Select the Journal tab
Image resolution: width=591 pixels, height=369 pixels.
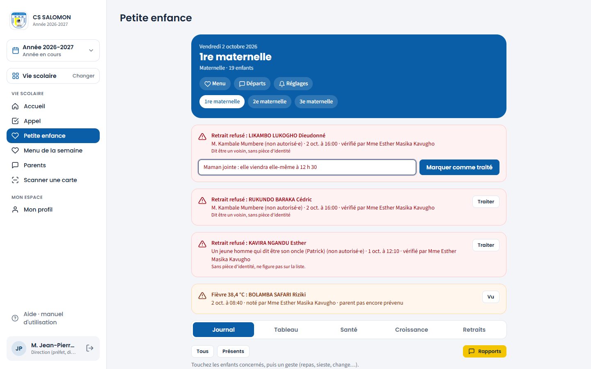pos(223,330)
